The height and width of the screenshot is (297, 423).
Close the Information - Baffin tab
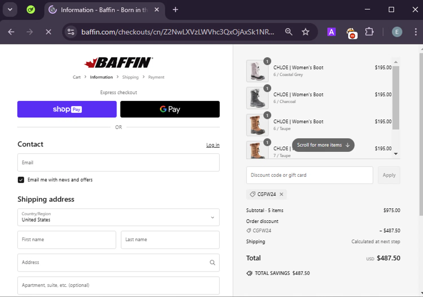pos(157,10)
